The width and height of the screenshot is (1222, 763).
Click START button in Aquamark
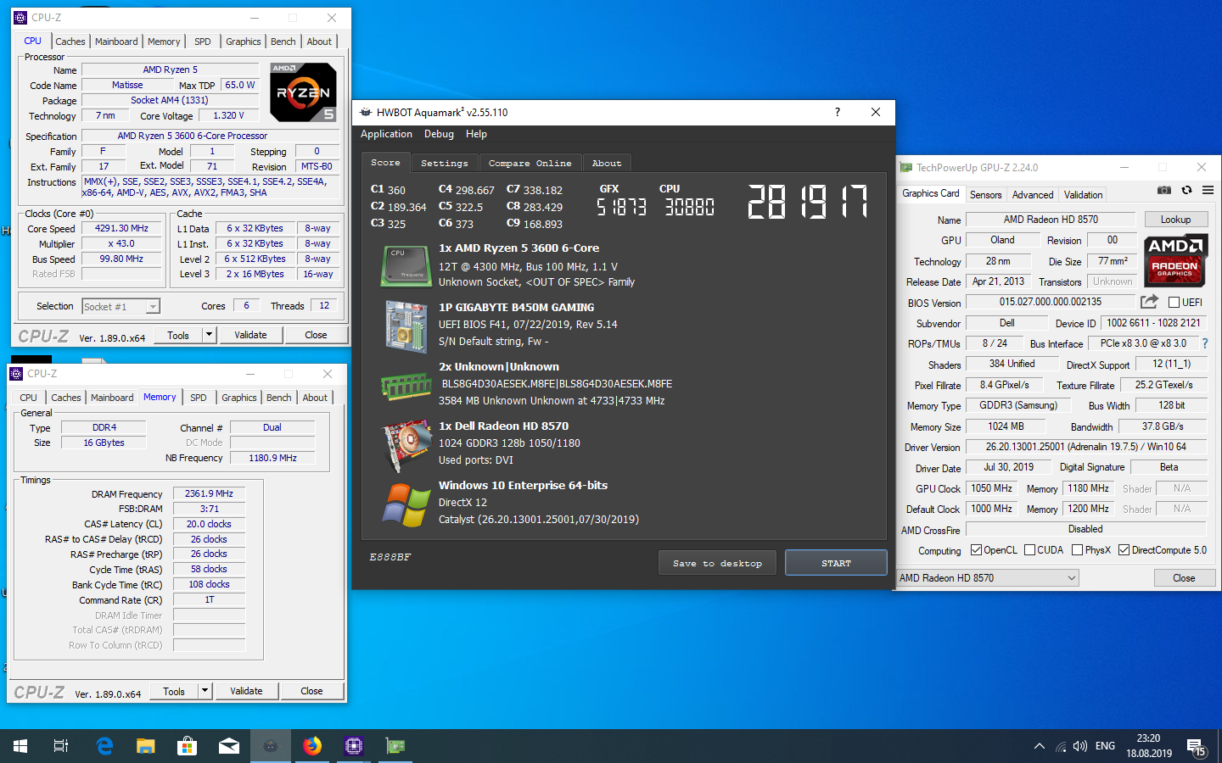click(836, 563)
